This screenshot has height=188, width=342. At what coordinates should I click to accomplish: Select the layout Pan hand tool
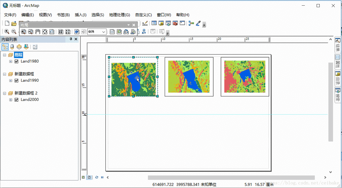click(38, 32)
